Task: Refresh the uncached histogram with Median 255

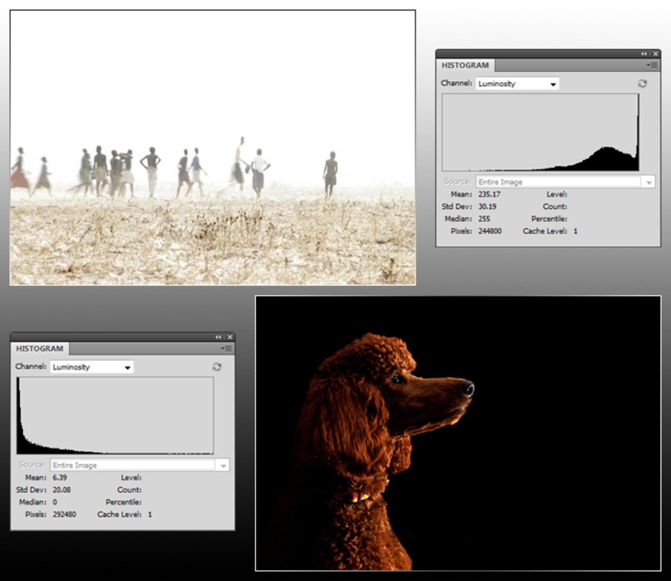Action: pyautogui.click(x=642, y=84)
